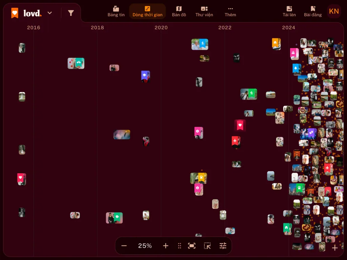Select the green graduation cap badge photo

114,218
